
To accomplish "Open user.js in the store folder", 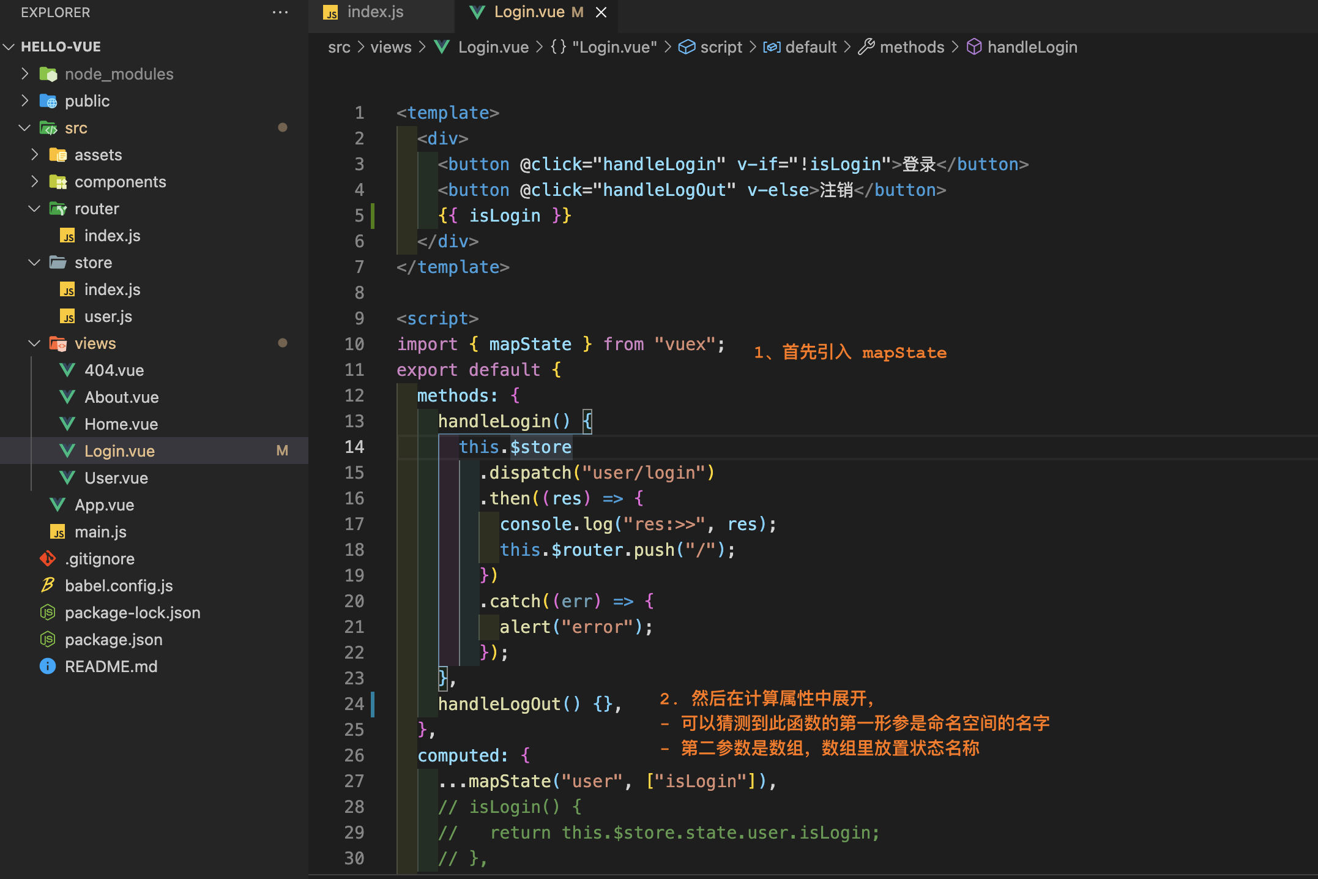I will tap(108, 316).
